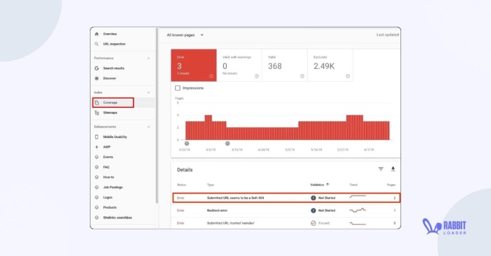Select the Valid with warnings card

pyautogui.click(x=239, y=66)
